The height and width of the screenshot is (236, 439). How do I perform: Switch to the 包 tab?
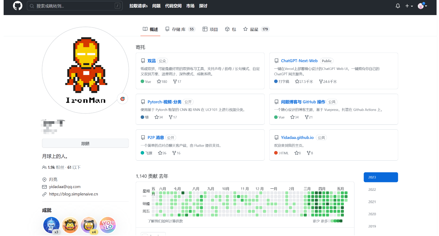[x=230, y=29]
